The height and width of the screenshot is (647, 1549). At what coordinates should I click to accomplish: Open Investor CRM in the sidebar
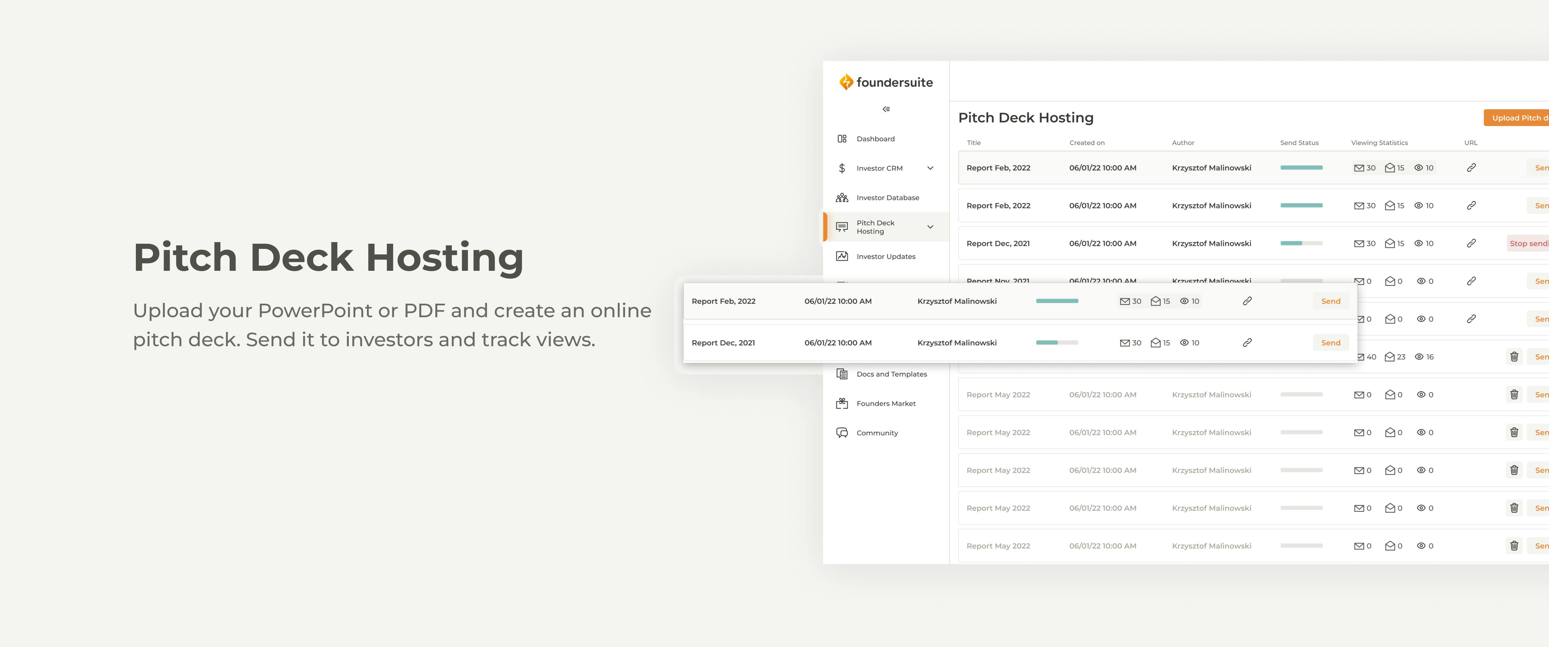click(879, 168)
